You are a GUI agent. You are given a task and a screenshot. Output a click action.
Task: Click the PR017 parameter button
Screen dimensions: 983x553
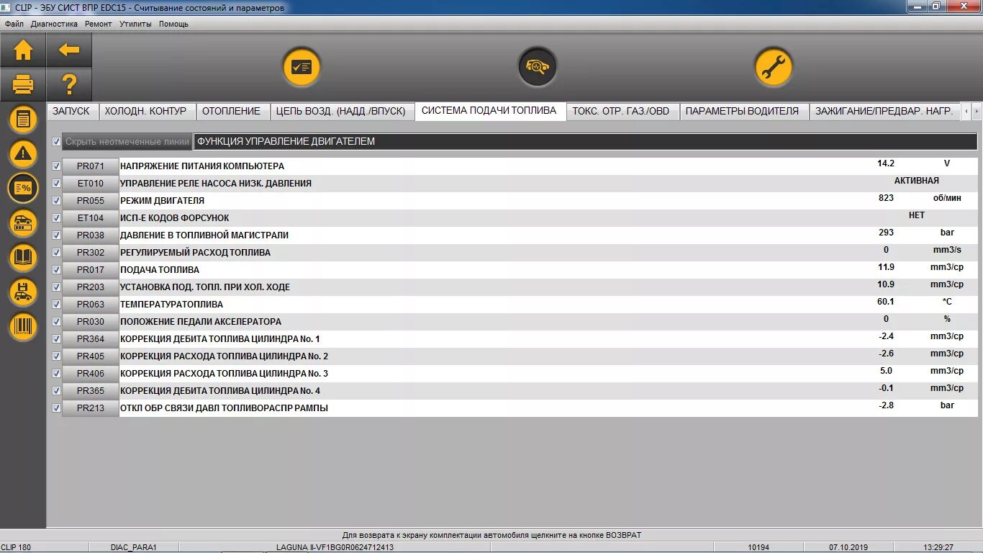91,270
